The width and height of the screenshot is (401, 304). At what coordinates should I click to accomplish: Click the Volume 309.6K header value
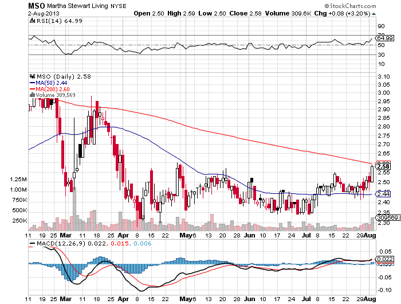click(x=288, y=13)
